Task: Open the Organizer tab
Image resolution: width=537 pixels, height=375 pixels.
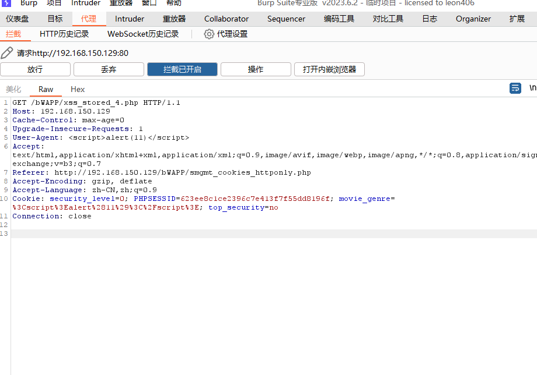Action: [x=473, y=19]
